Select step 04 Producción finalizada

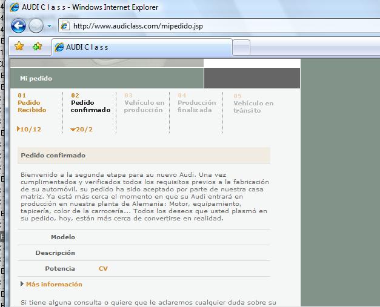pos(196,103)
